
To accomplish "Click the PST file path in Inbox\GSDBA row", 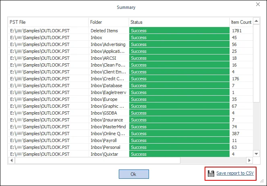I will click(x=49, y=113).
